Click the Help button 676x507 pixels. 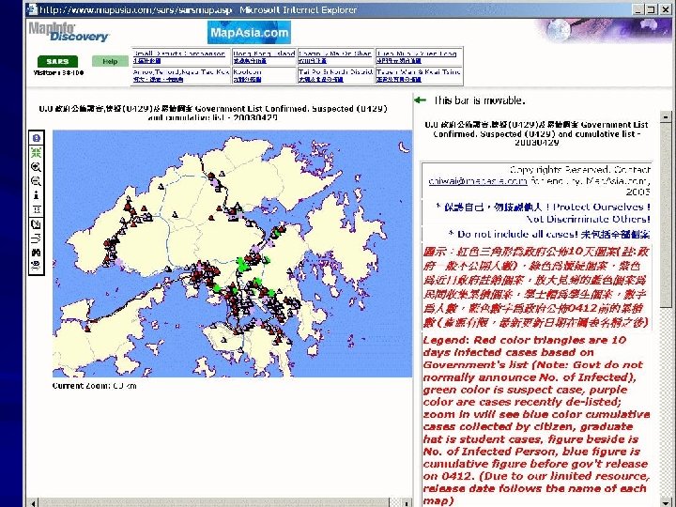pyautogui.click(x=110, y=62)
